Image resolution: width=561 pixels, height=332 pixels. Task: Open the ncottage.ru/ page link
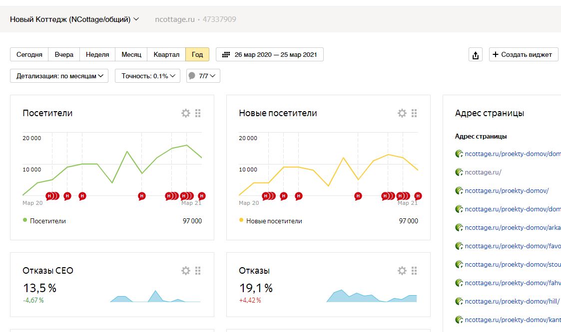pos(483,172)
